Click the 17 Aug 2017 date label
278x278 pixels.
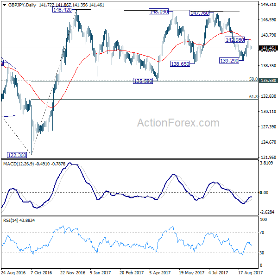tap(250, 273)
